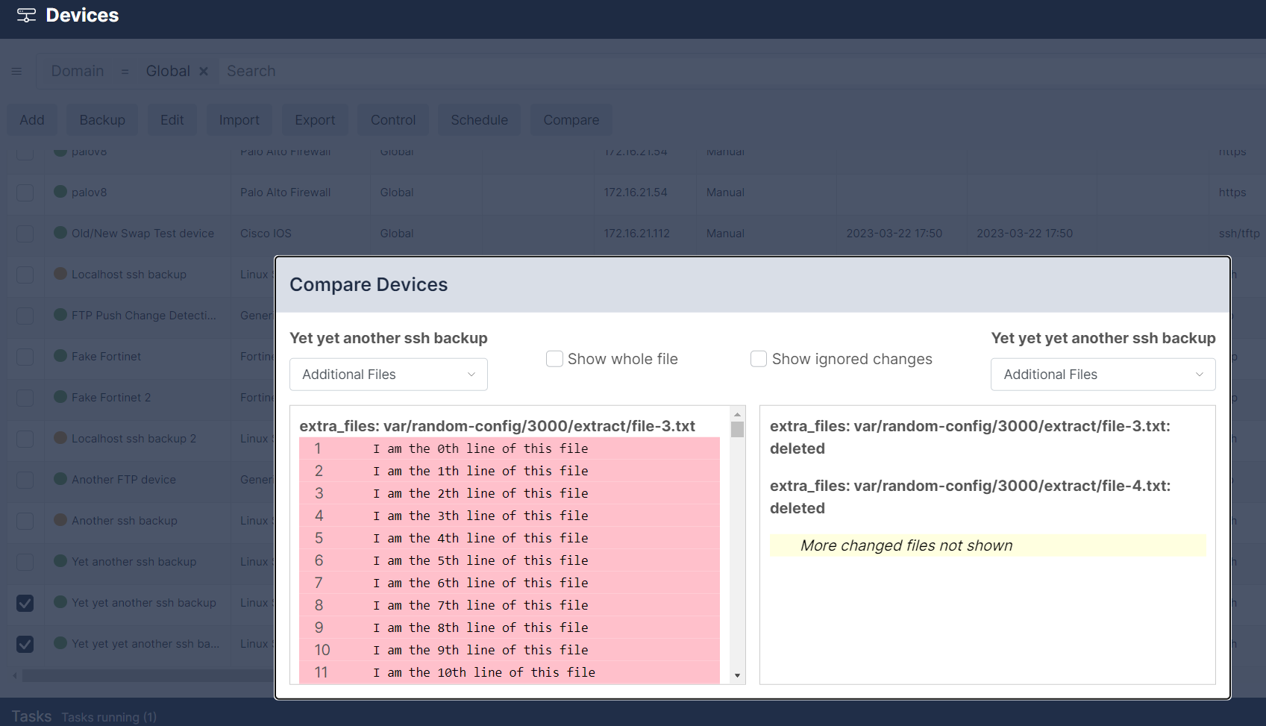Viewport: 1266px width, 726px height.
Task: Click the green status dot for palov8
Action: (x=60, y=192)
